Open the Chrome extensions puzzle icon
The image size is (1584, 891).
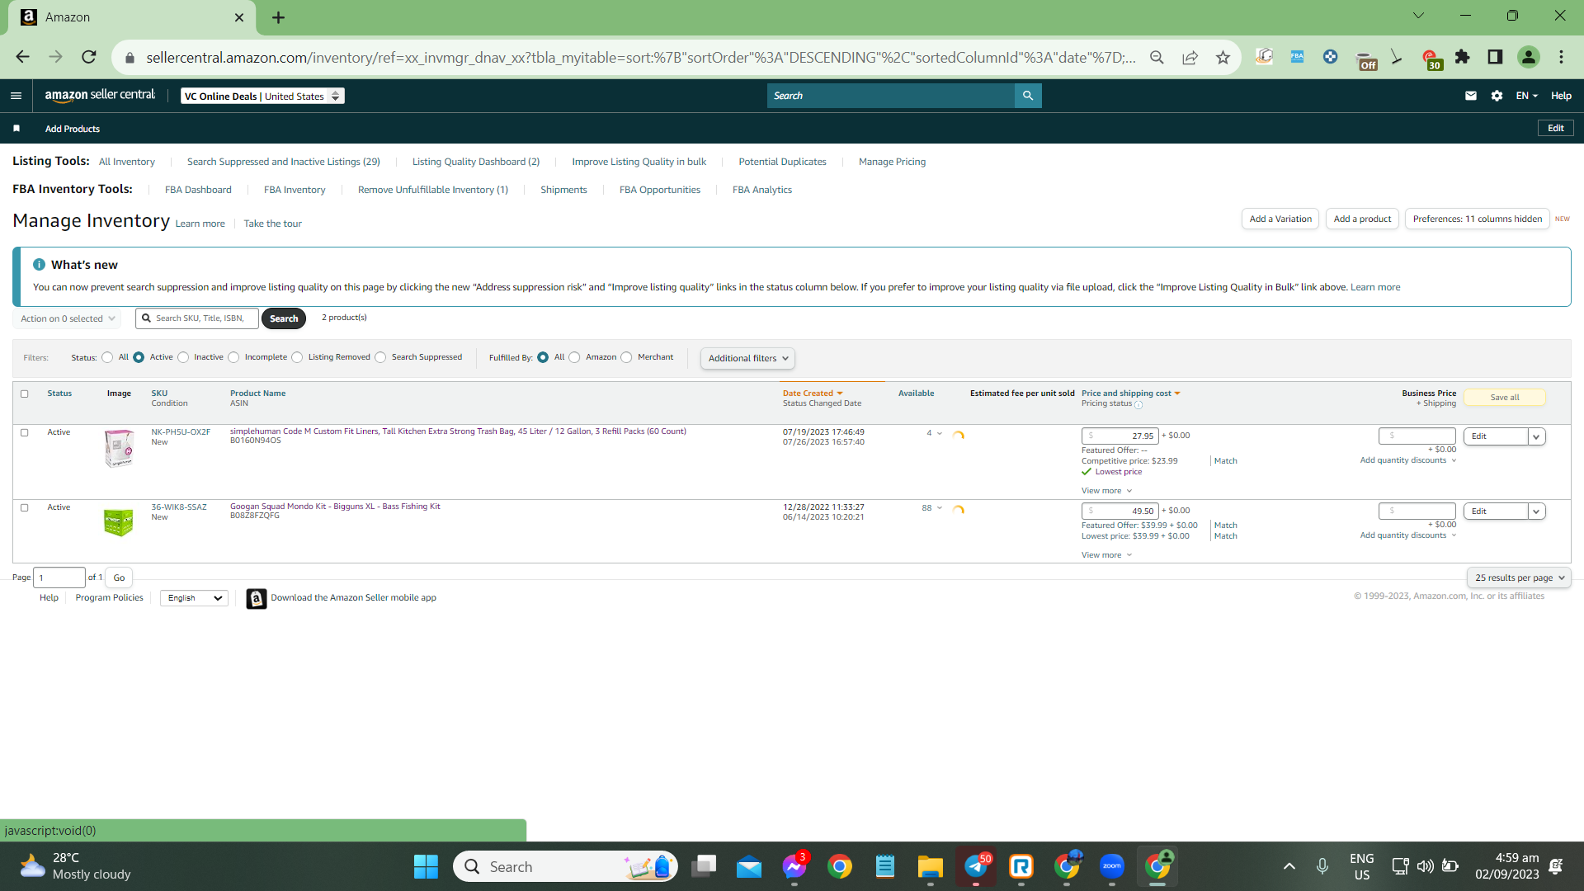point(1463,57)
